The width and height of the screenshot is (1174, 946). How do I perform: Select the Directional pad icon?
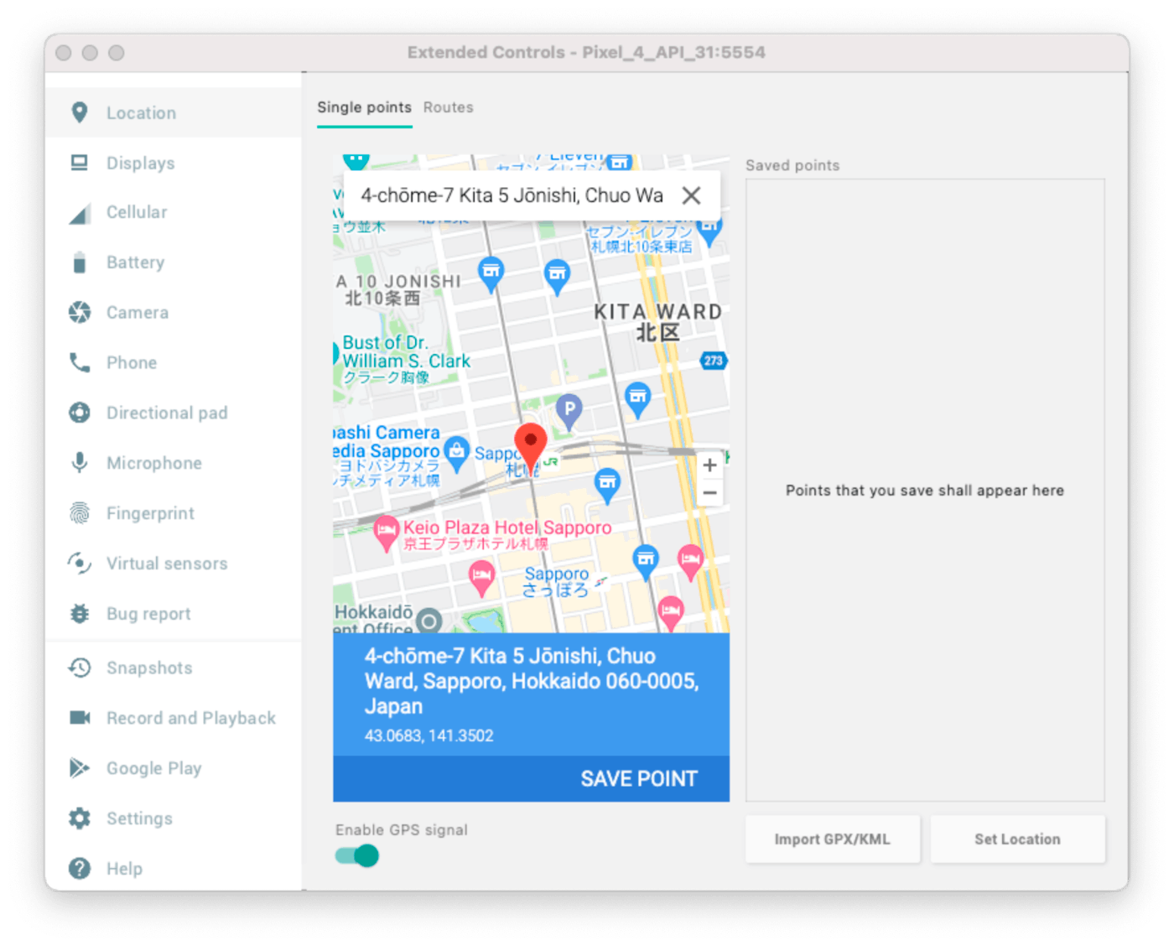pyautogui.click(x=80, y=413)
